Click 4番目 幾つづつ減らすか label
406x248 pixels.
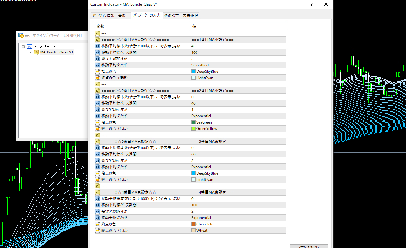pos(114,211)
